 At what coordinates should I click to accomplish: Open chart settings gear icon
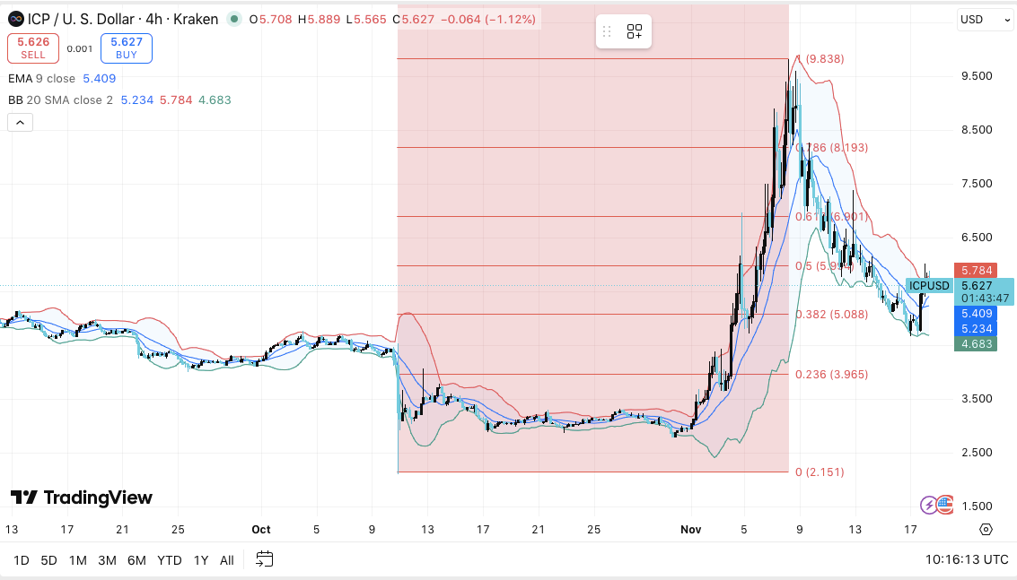pyautogui.click(x=986, y=530)
